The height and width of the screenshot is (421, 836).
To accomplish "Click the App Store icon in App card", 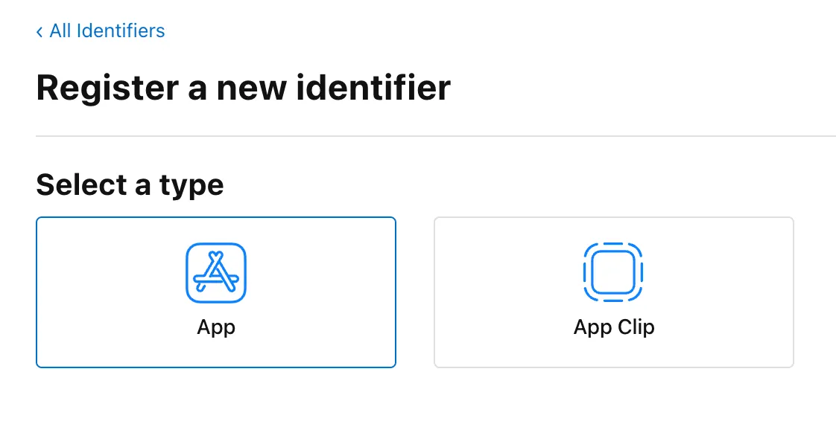I will [x=216, y=273].
